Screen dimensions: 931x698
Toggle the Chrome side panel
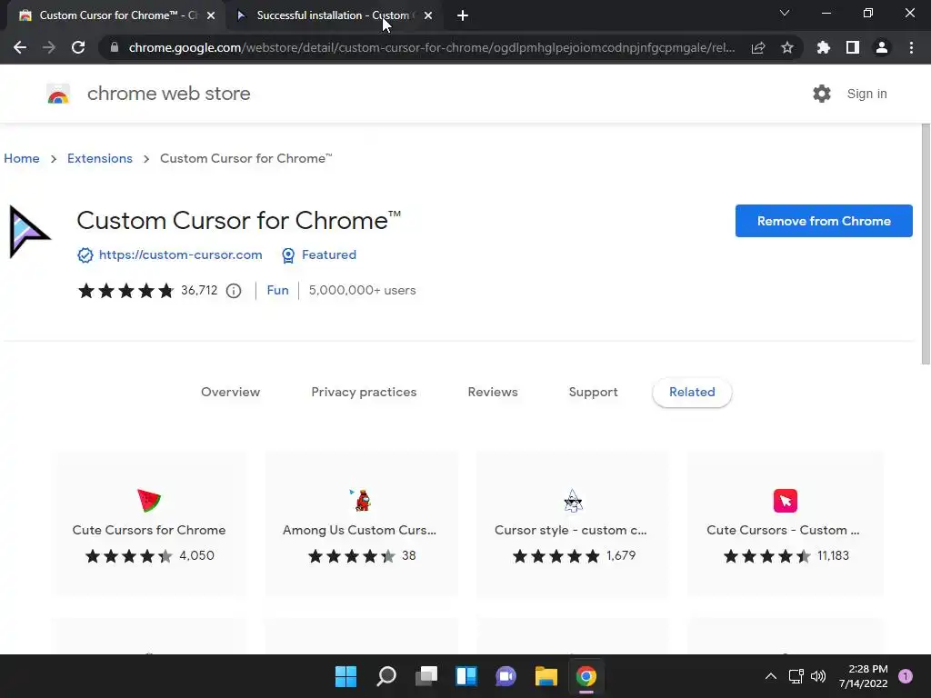[853, 47]
